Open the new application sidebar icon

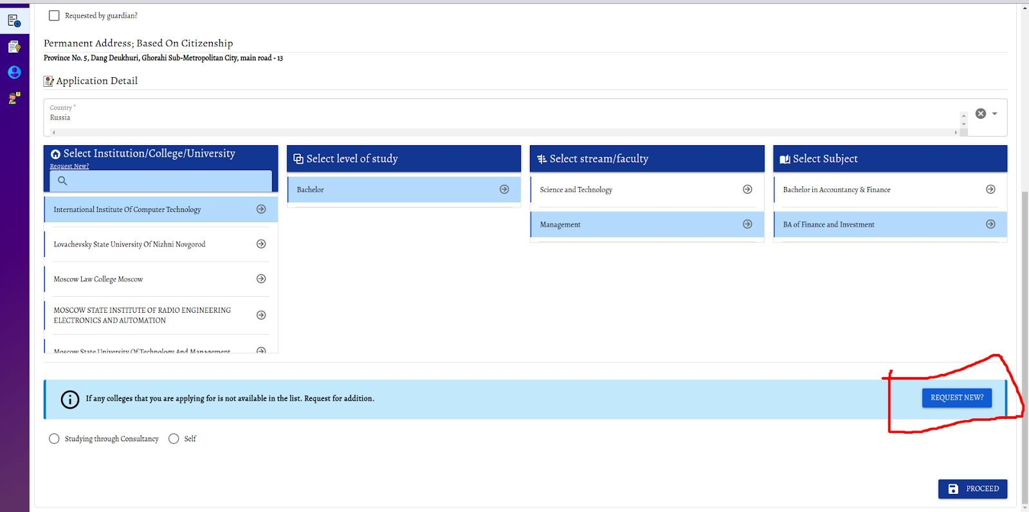coord(14,21)
